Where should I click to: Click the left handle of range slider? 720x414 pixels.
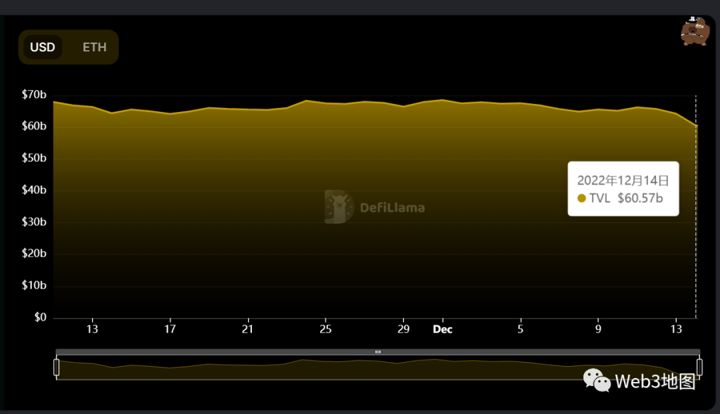tap(57, 367)
